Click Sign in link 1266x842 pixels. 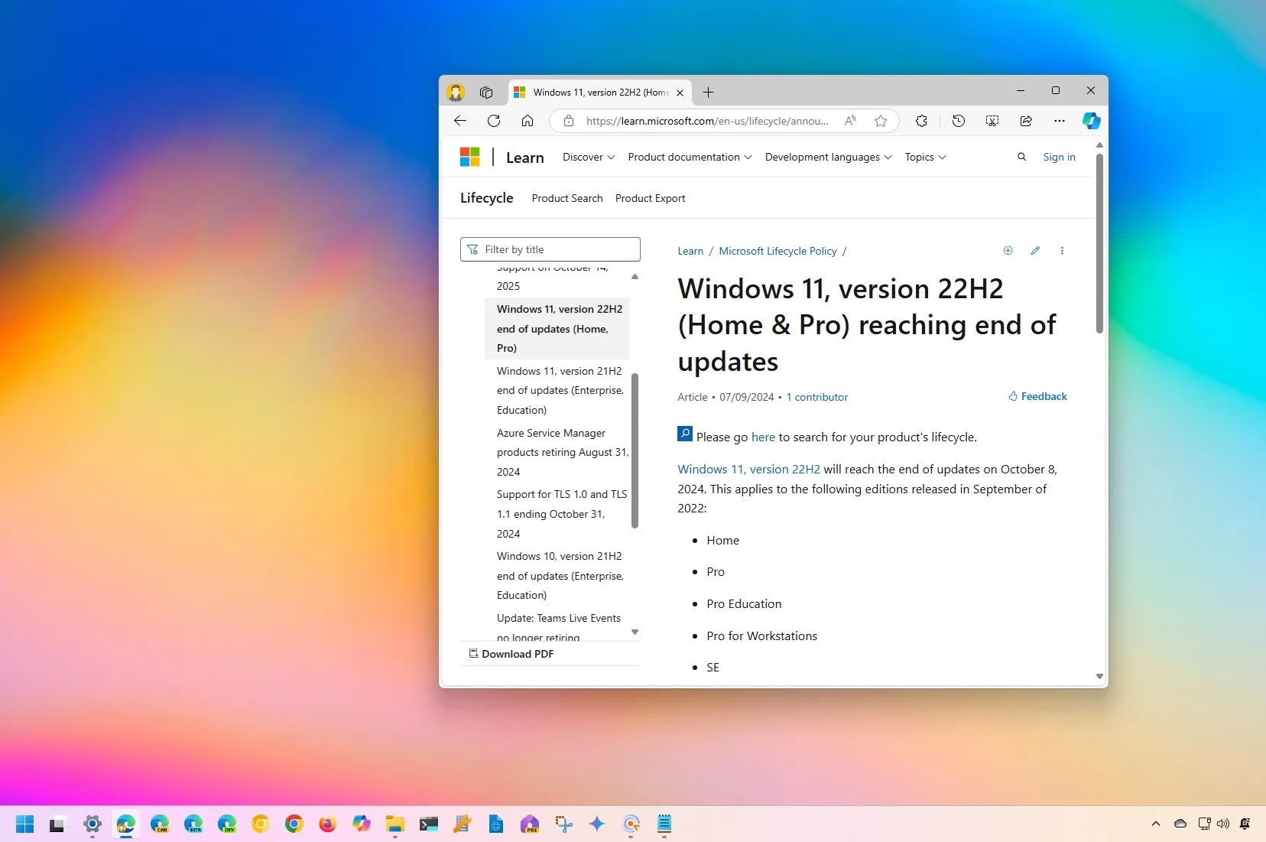click(1059, 157)
